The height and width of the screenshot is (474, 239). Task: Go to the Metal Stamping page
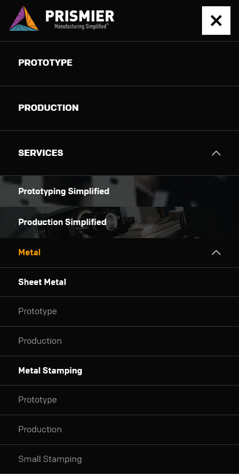50,371
